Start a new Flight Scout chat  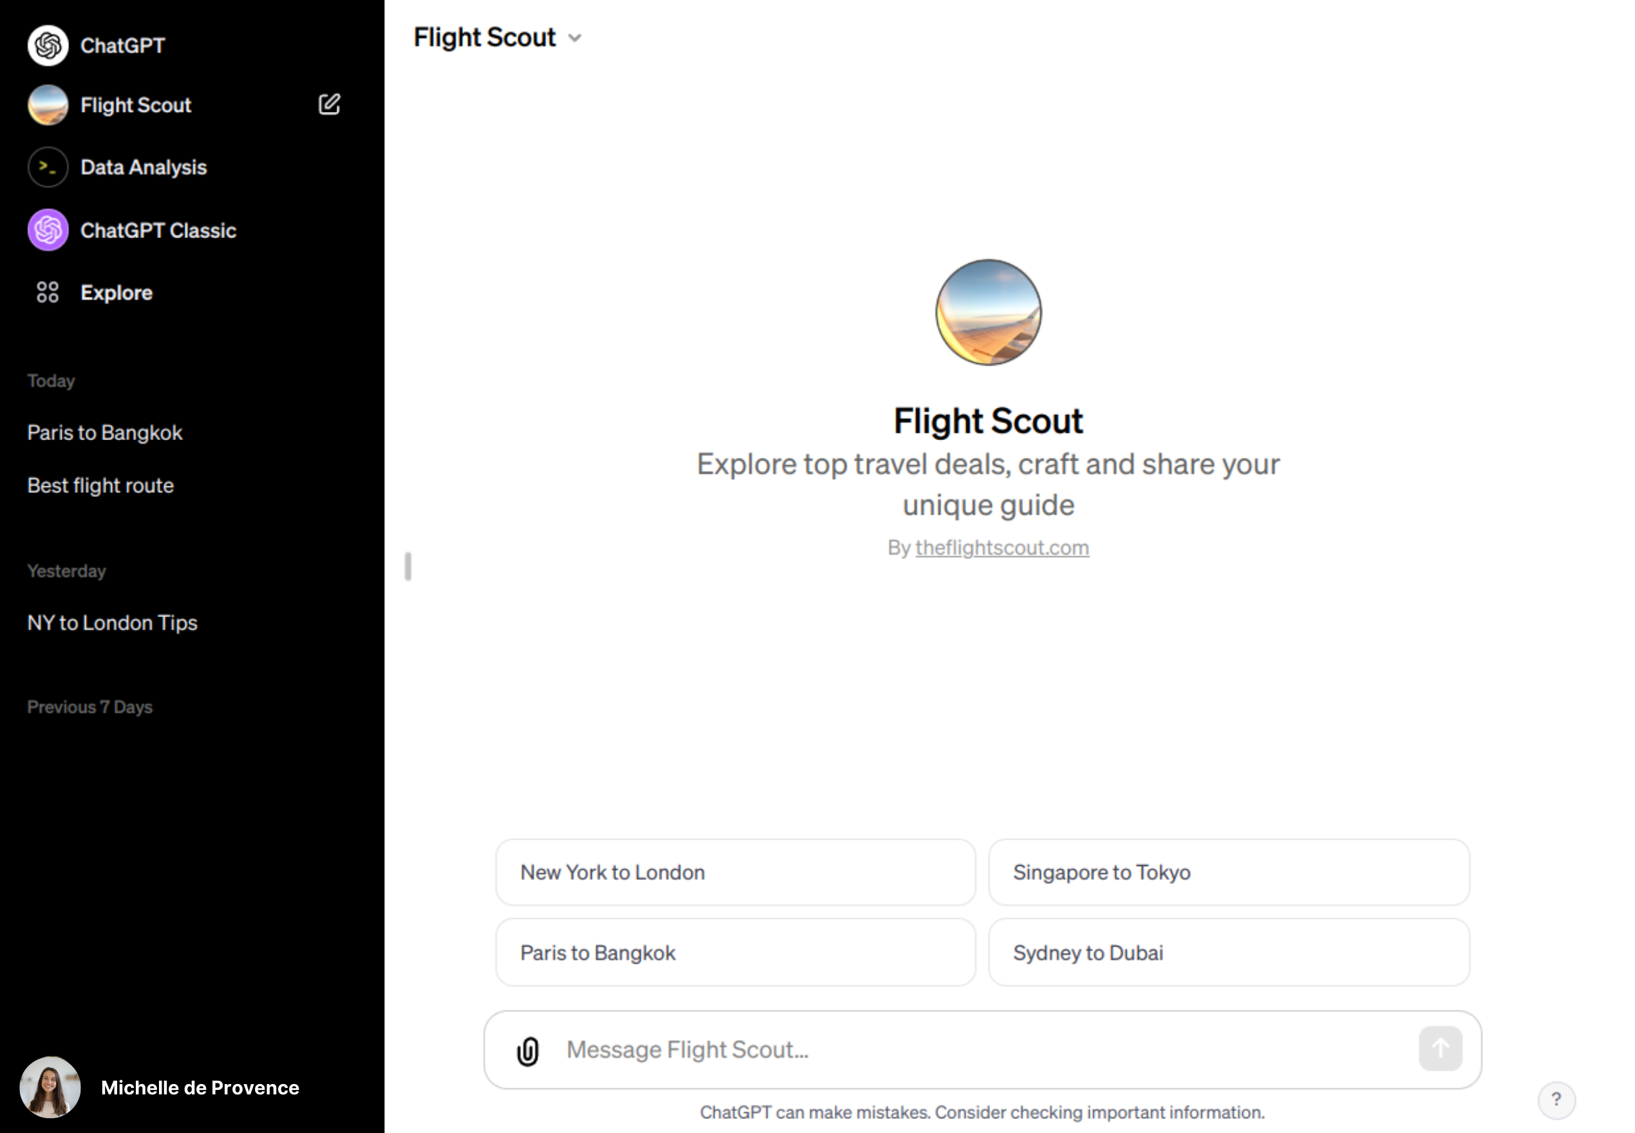coord(330,104)
